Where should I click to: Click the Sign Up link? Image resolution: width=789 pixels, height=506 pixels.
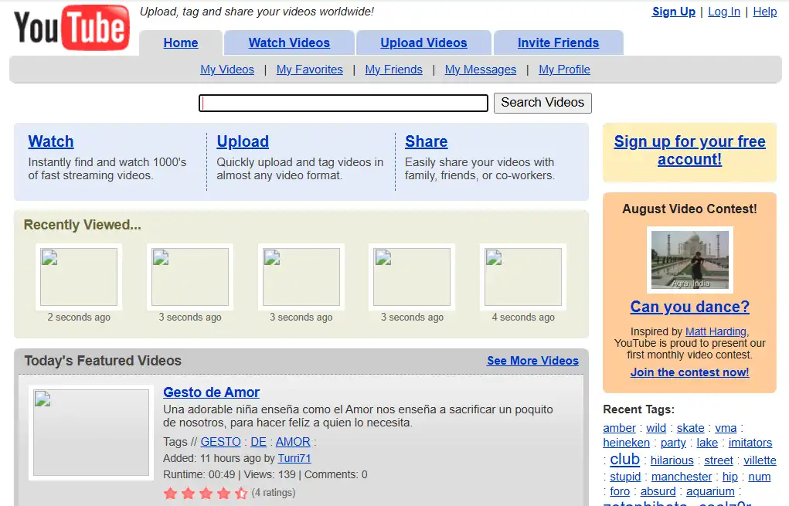click(x=674, y=12)
